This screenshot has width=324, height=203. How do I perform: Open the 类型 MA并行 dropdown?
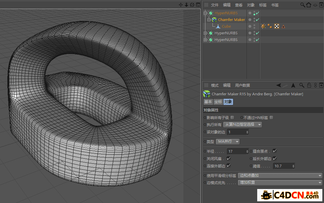(228, 142)
